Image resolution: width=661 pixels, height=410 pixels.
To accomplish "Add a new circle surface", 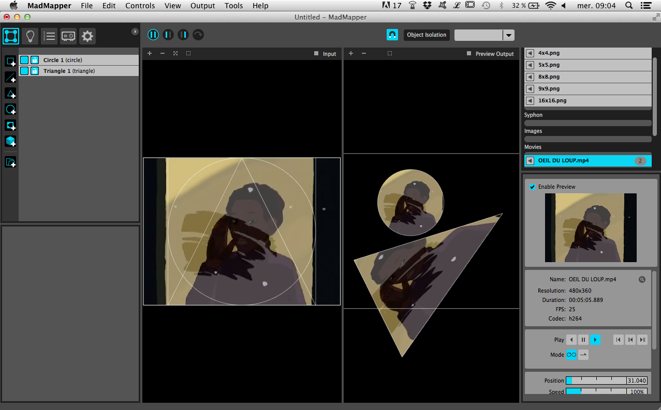I will [x=10, y=110].
